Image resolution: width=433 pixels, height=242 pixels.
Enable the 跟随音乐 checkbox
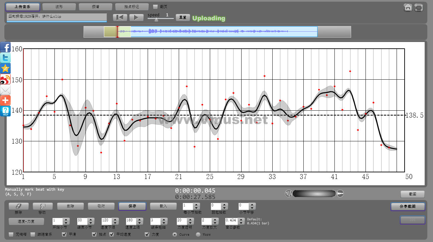tap(33, 234)
